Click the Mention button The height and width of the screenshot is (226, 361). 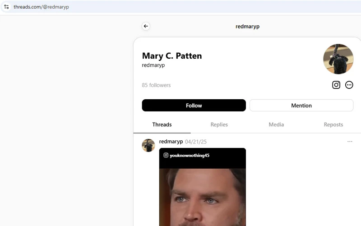[x=301, y=106]
